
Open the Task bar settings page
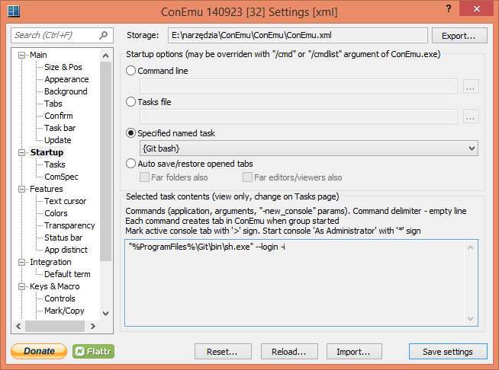[60, 128]
